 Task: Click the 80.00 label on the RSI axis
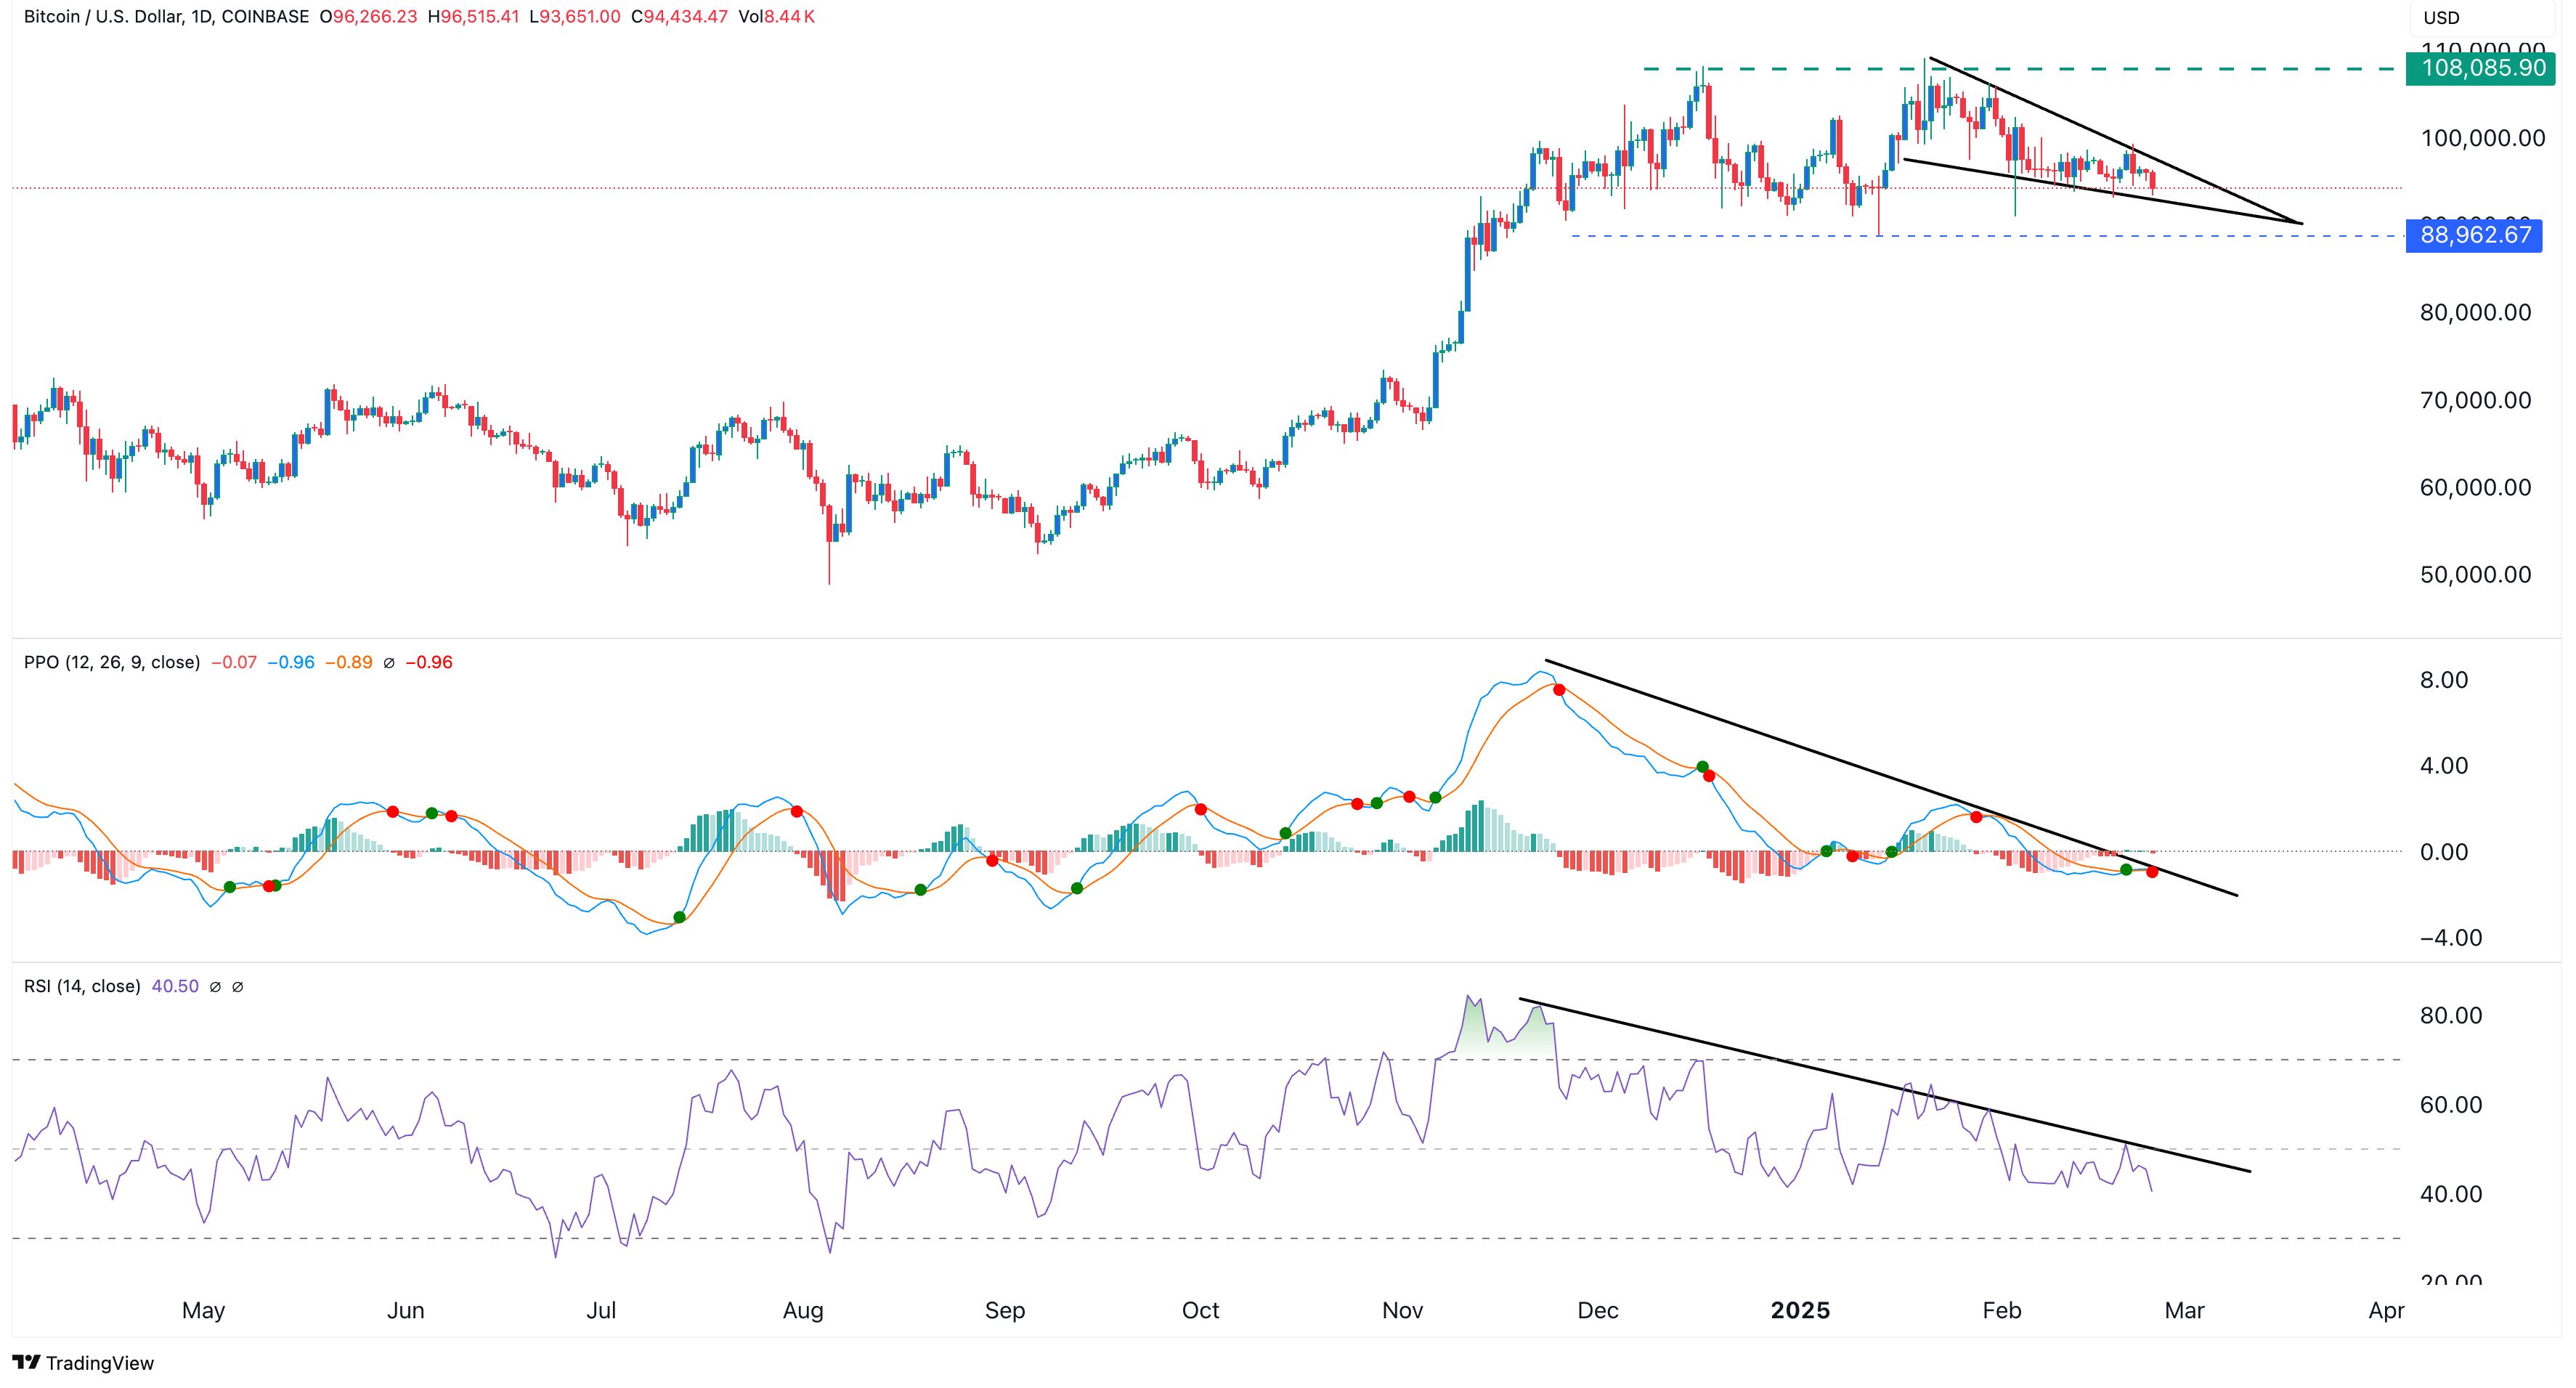tap(2450, 1016)
